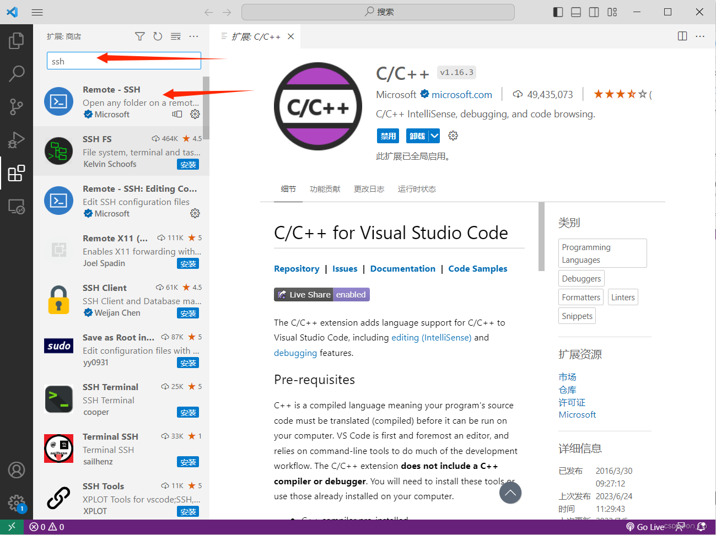Split the editor to the right

click(x=682, y=36)
